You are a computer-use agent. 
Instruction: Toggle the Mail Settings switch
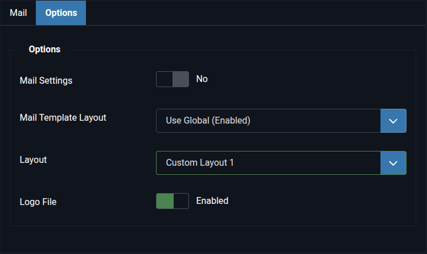[x=173, y=79]
